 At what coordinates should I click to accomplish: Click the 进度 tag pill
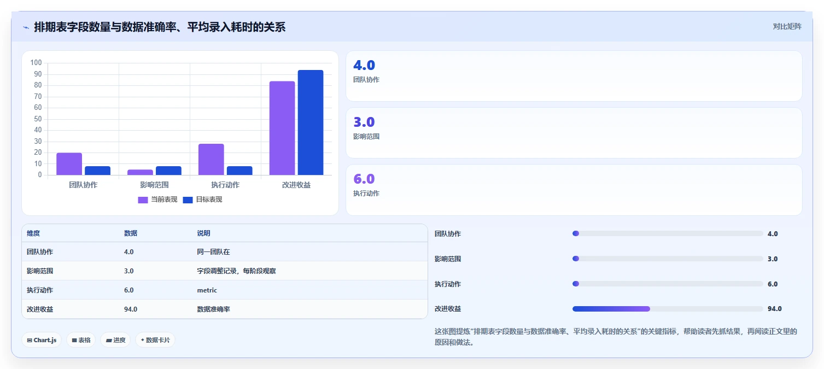115,340
